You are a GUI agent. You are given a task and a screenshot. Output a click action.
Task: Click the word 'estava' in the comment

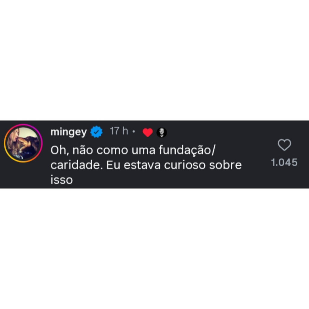[142, 165]
